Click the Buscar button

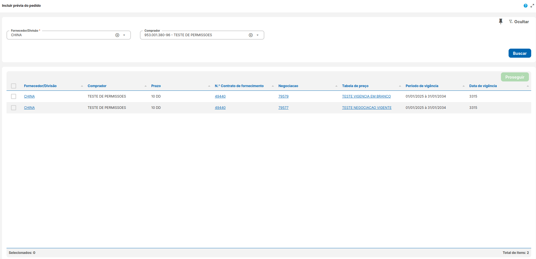520,53
